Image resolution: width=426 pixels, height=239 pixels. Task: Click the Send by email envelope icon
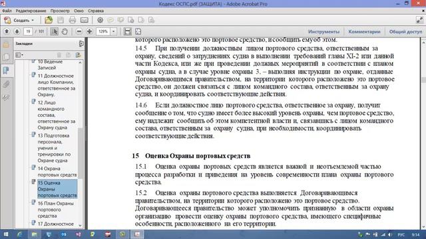(85, 20)
